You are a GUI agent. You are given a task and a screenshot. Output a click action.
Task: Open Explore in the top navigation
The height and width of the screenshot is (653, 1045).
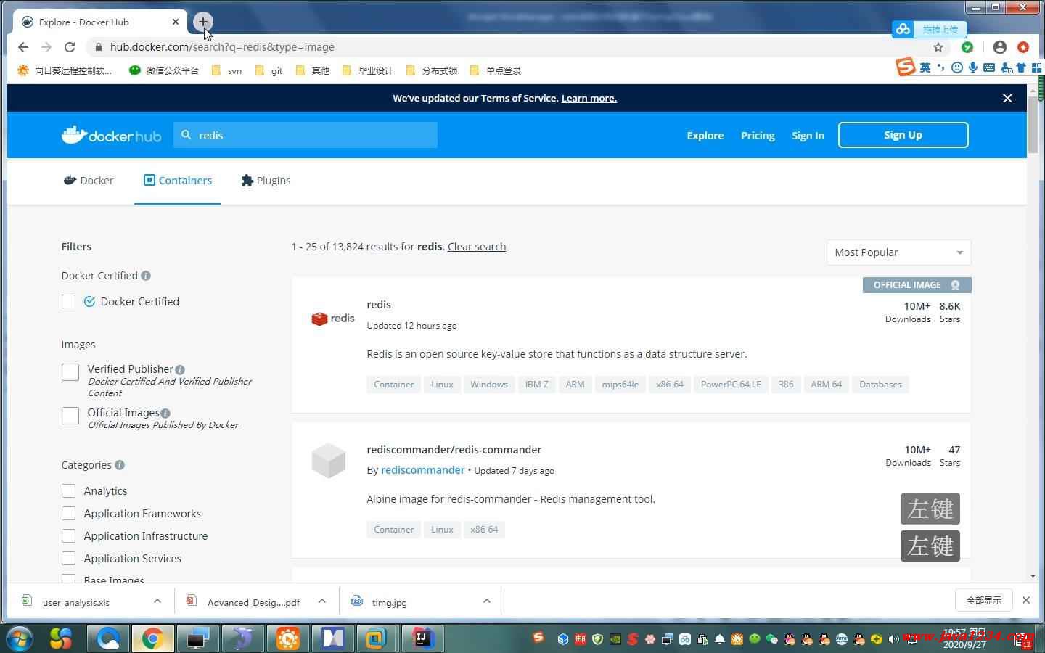705,136
